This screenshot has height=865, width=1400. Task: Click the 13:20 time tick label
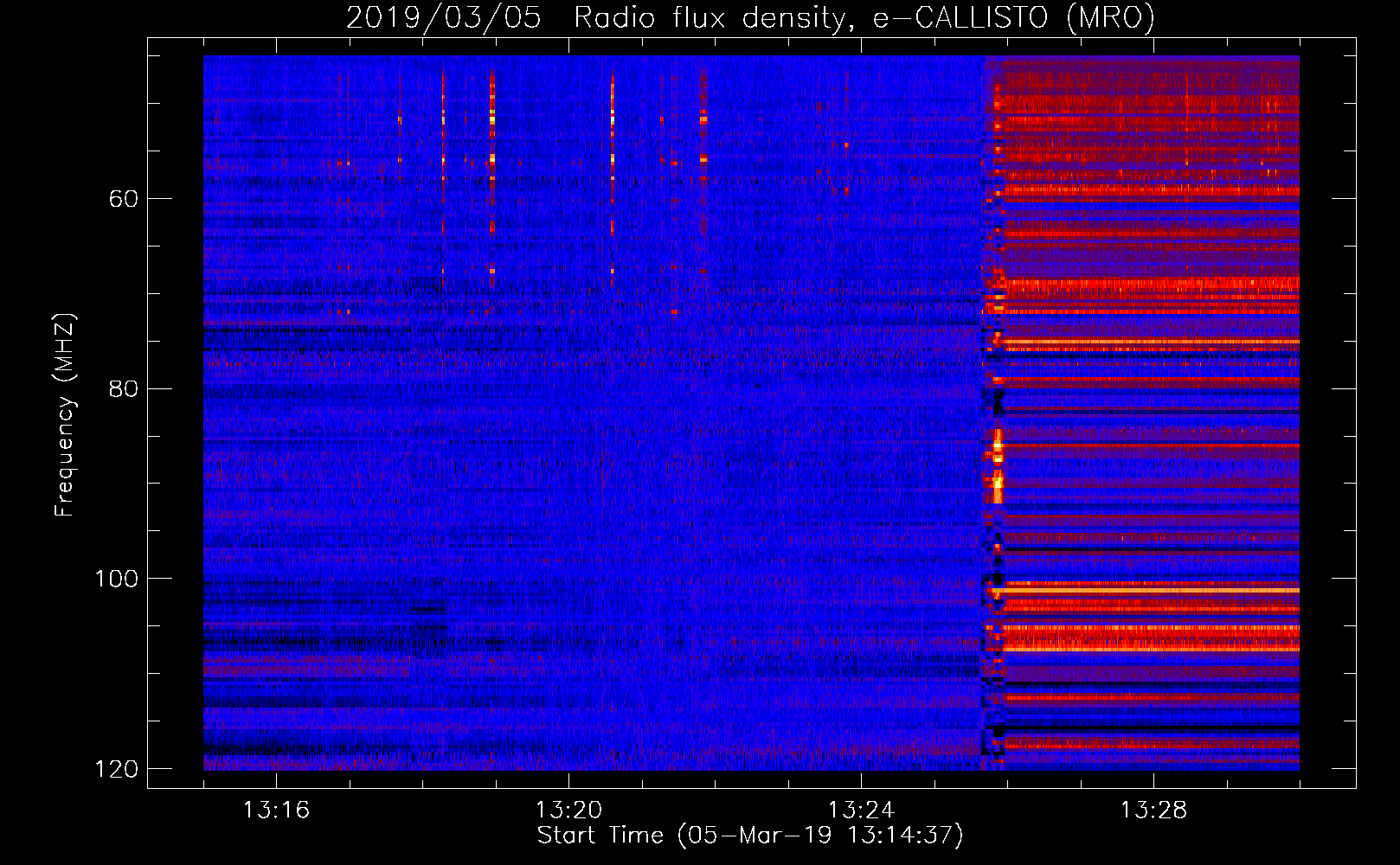568,811
